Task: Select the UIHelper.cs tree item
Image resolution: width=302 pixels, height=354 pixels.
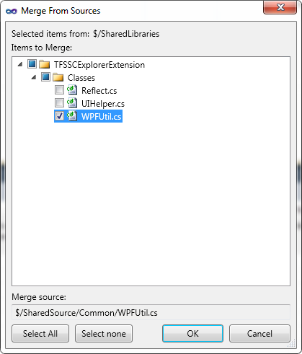Action: [x=103, y=104]
